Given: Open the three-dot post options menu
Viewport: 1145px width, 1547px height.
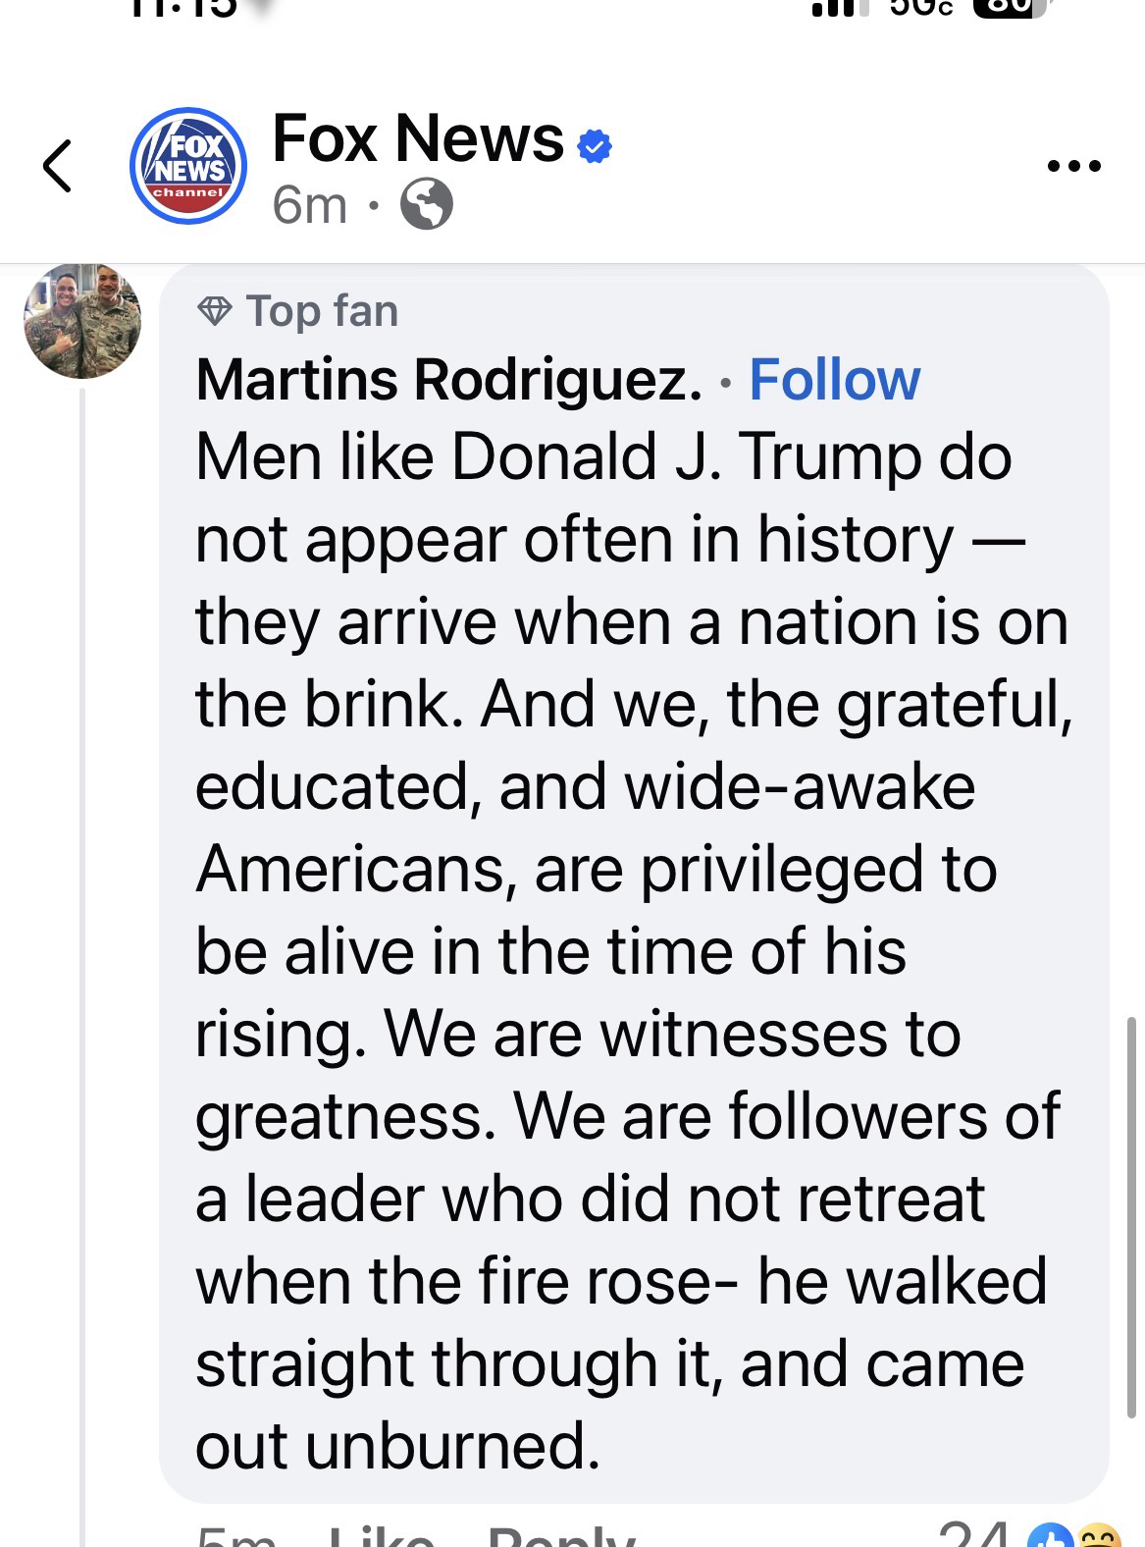Looking at the screenshot, I should coord(1074,166).
